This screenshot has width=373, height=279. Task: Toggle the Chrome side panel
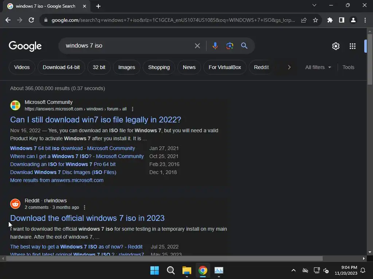coord(342,20)
